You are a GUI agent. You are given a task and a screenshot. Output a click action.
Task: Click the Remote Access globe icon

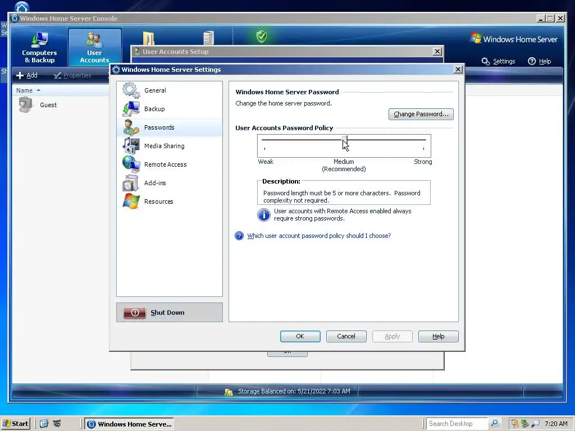pos(131,164)
